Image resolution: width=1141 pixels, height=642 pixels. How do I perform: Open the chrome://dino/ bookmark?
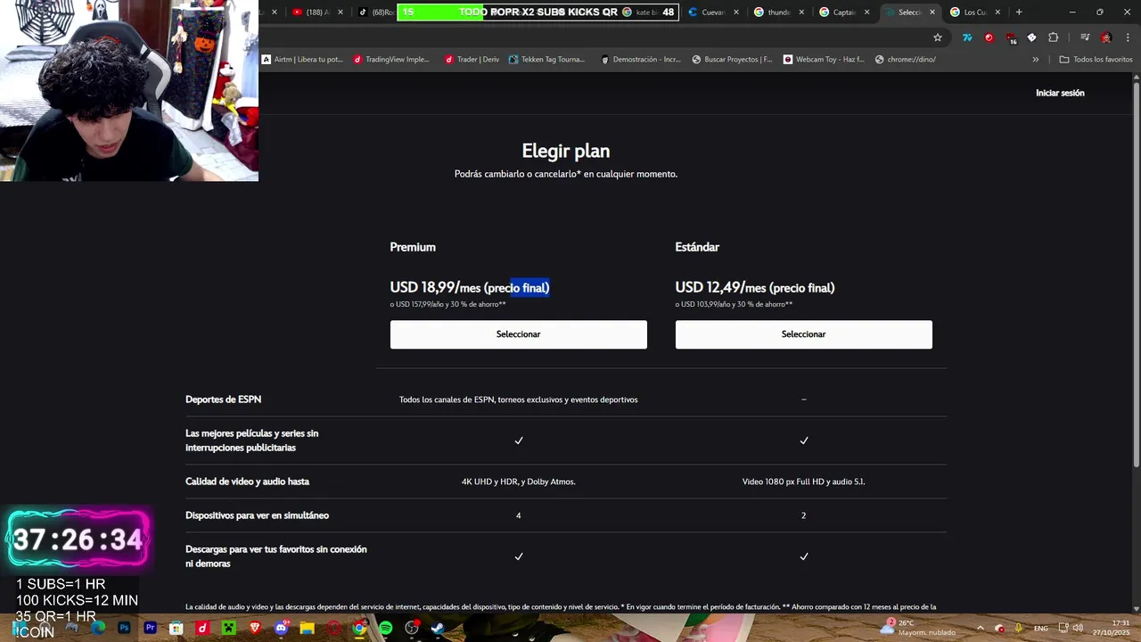point(905,60)
